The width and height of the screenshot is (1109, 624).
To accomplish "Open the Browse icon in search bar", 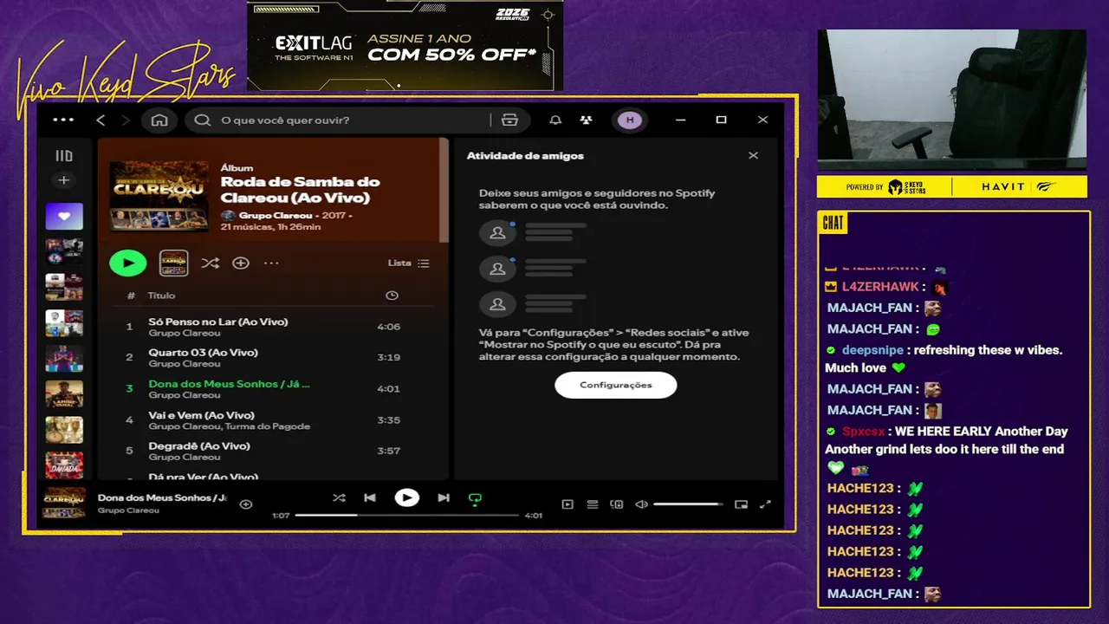I will pyautogui.click(x=509, y=120).
